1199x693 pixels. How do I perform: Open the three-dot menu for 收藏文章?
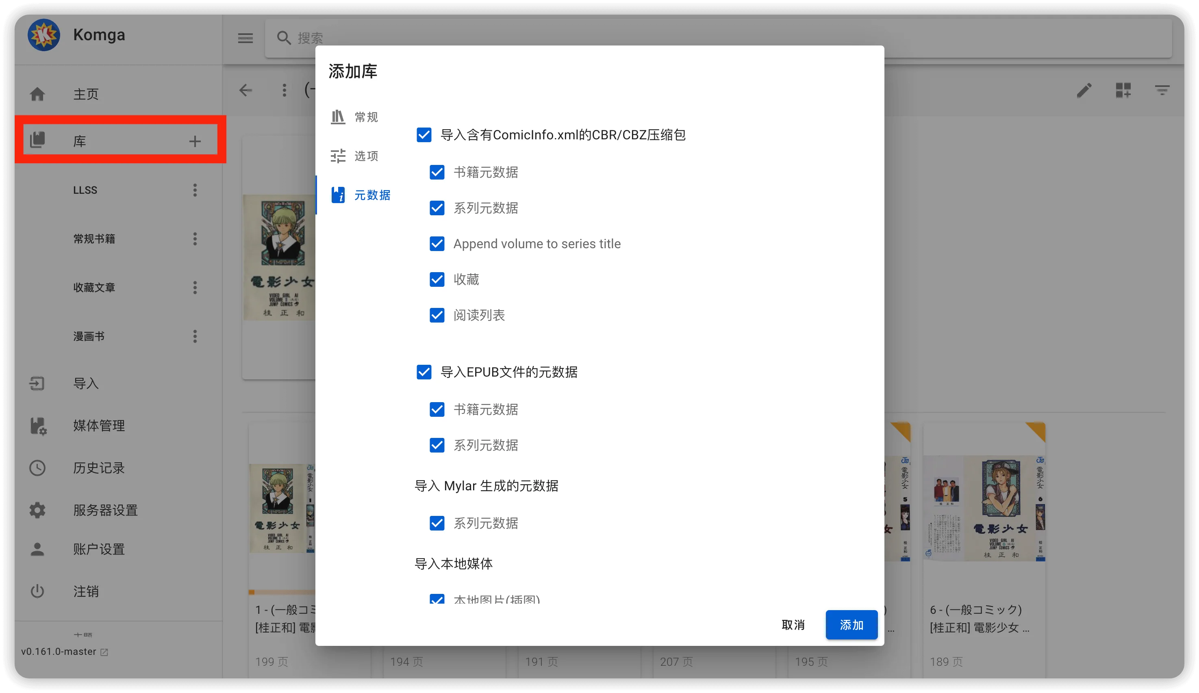[195, 287]
